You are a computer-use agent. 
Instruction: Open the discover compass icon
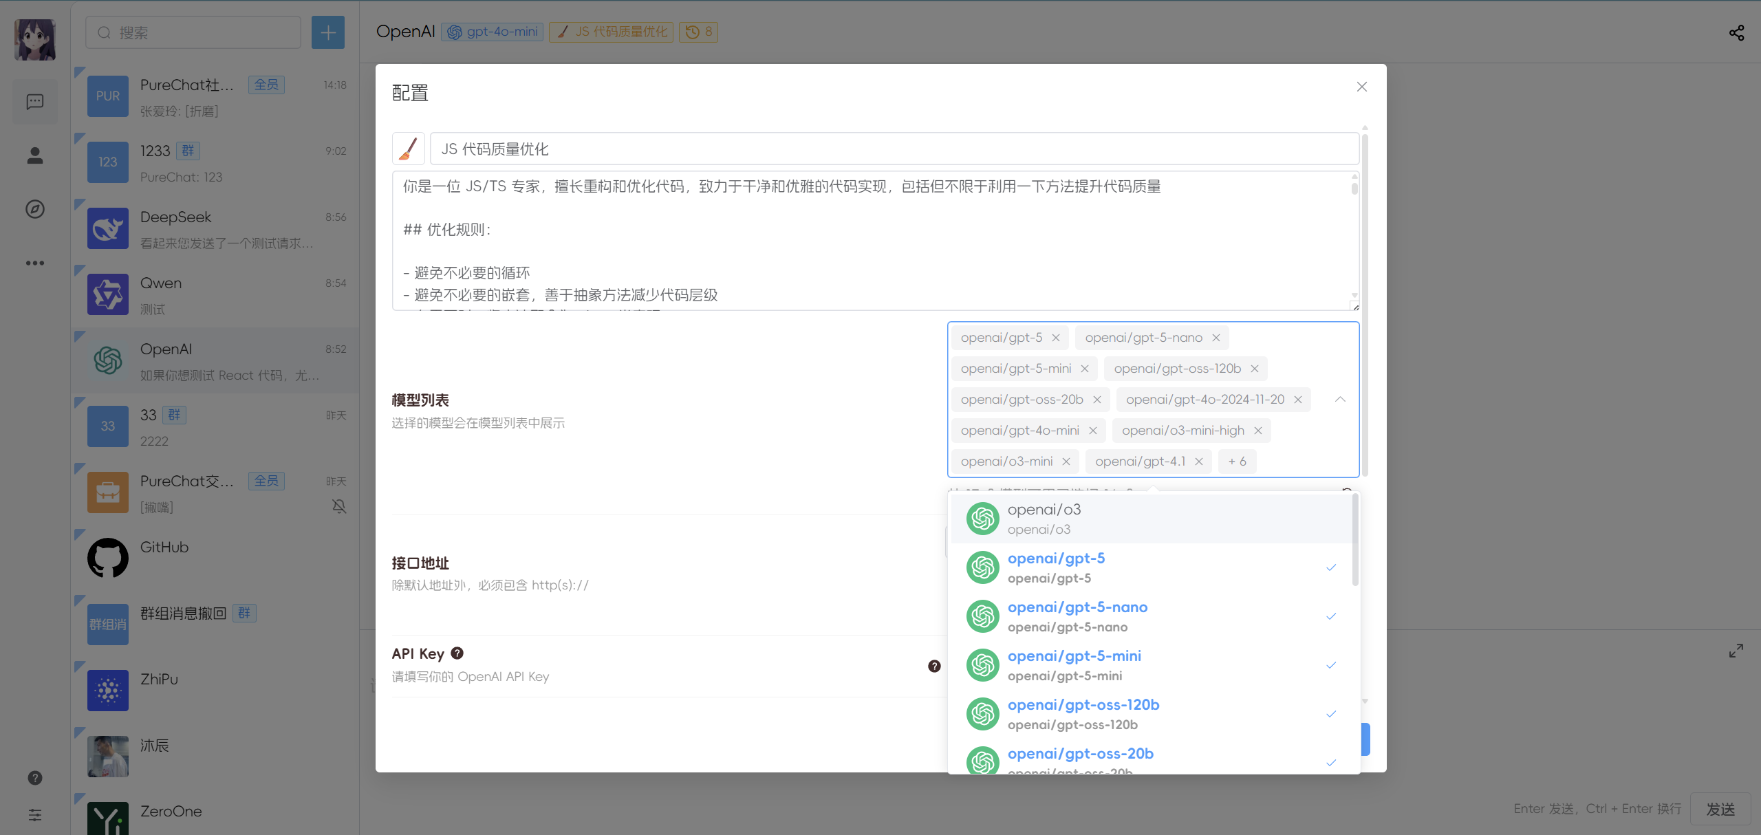pos(35,209)
